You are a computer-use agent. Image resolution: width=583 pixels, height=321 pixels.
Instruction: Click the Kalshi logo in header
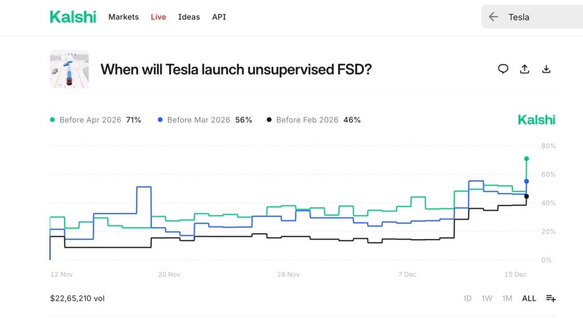[x=73, y=17]
